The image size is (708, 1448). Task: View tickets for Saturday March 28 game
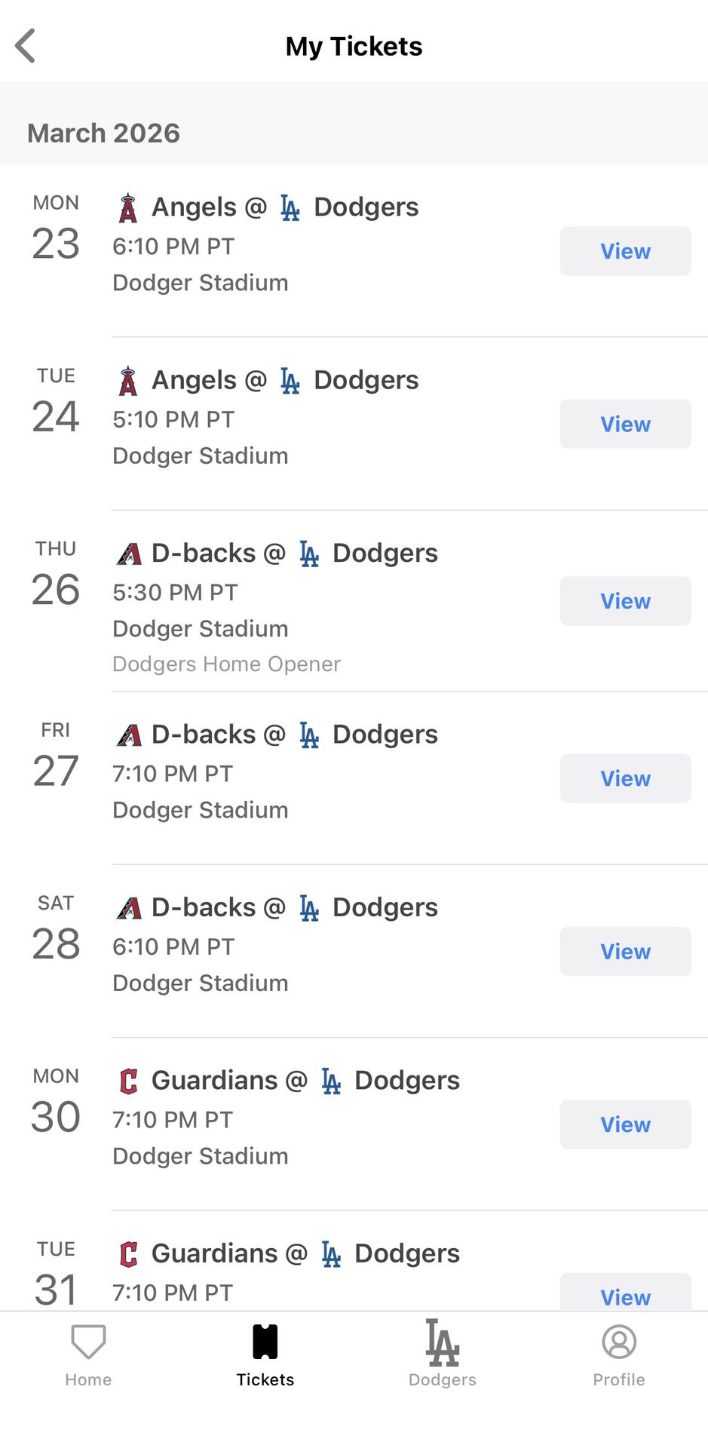pyautogui.click(x=625, y=951)
